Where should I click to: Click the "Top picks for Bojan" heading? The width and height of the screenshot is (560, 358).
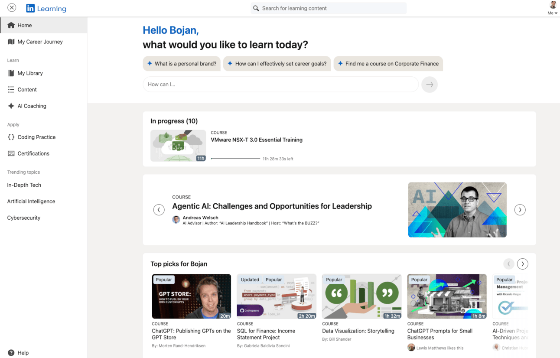[x=179, y=264]
